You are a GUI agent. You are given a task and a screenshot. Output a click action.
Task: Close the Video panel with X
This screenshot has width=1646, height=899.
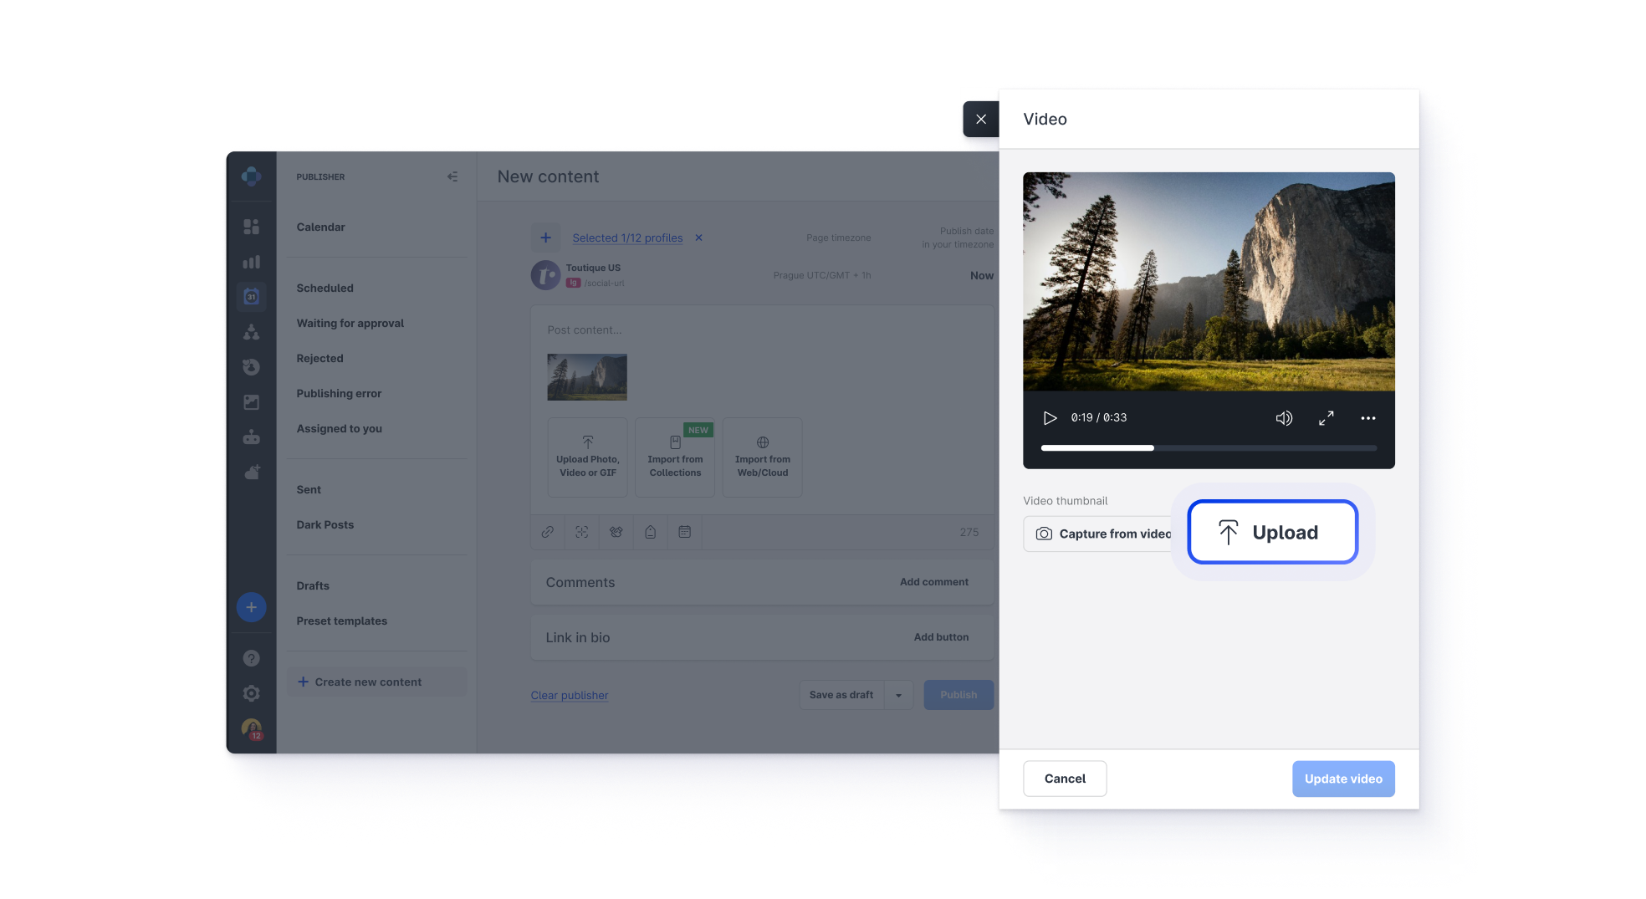980,120
